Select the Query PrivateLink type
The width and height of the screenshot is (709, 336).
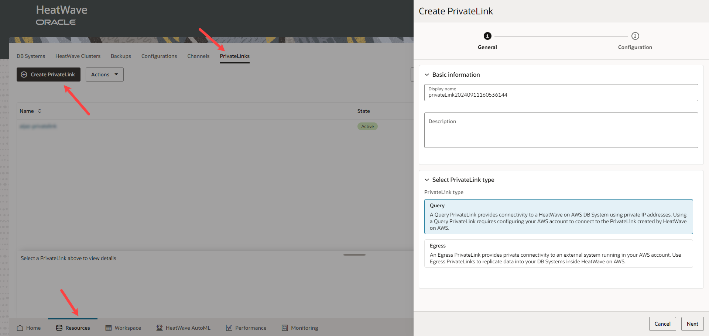558,217
